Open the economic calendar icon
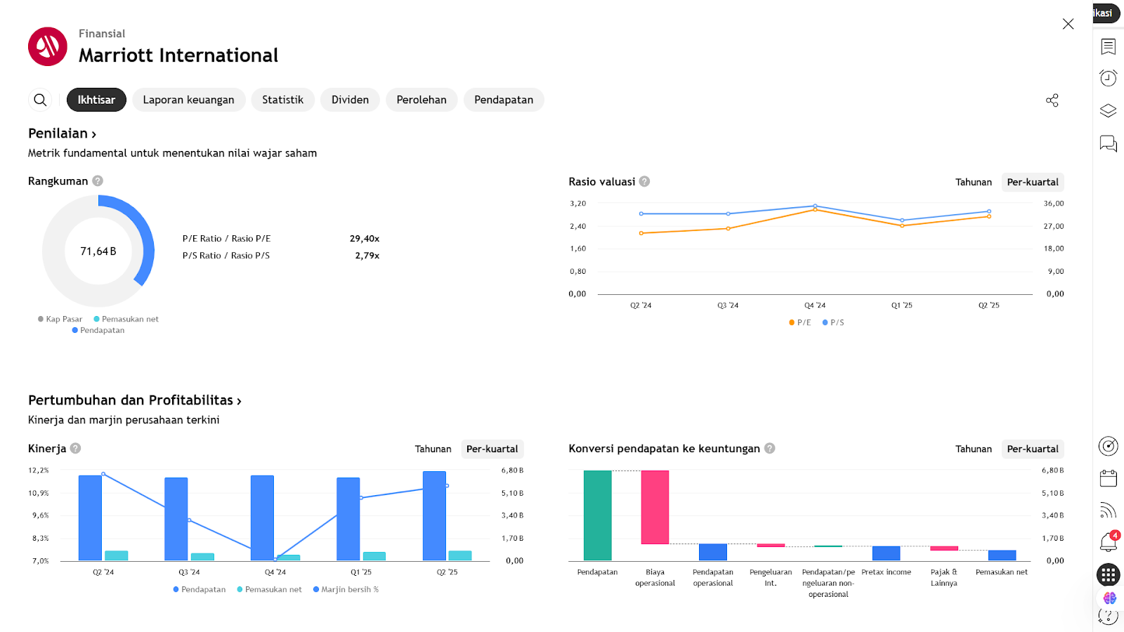Viewport: 1124px width, 632px height. (x=1108, y=478)
